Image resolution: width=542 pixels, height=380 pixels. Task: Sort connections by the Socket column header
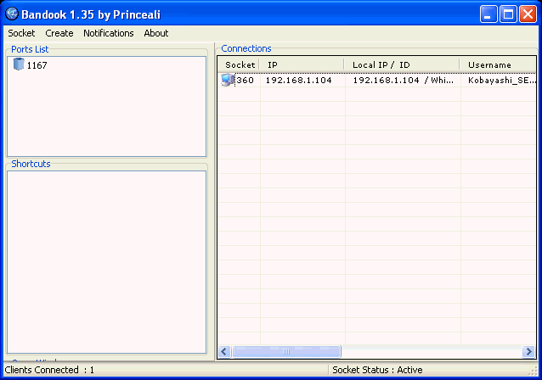240,64
